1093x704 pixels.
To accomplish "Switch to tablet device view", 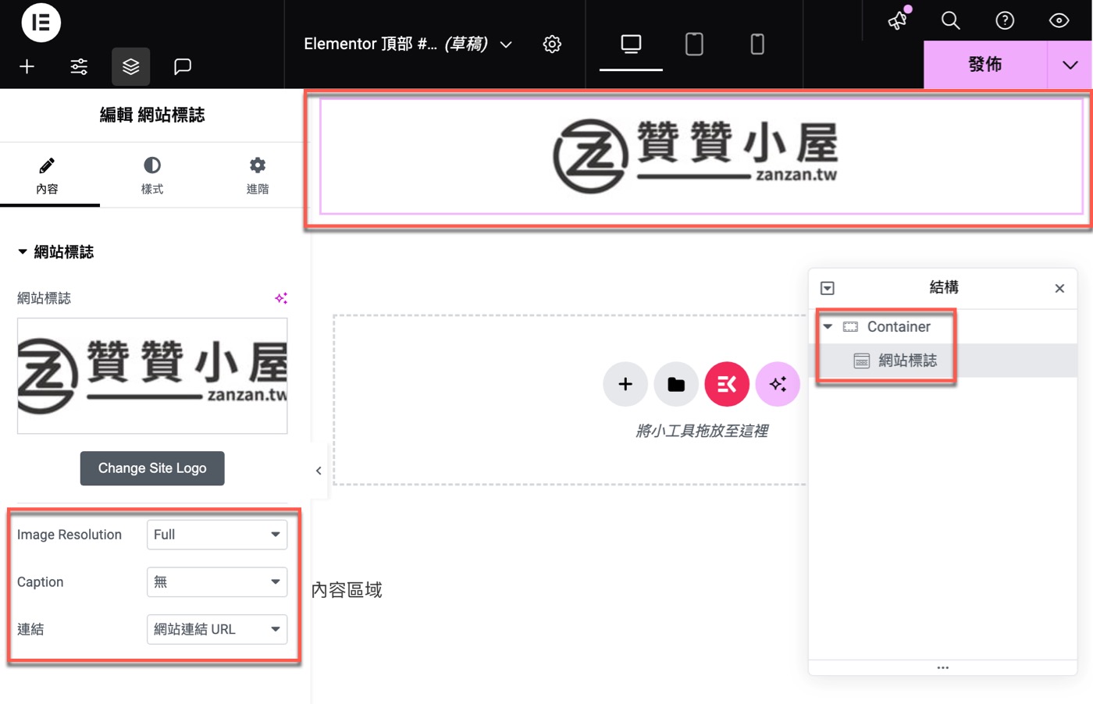I will tap(694, 44).
